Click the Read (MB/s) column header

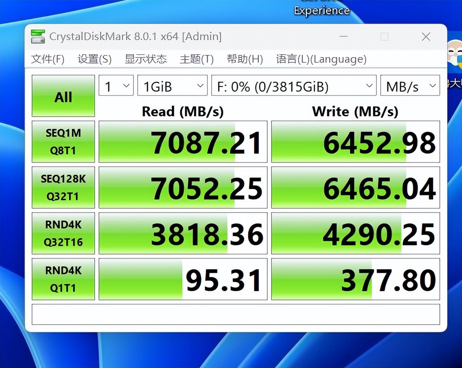pos(183,112)
